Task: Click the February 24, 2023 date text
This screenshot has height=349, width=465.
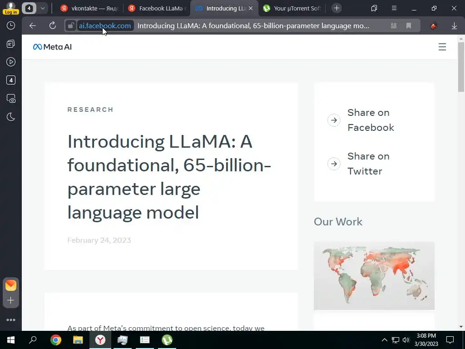Action: 99,240
